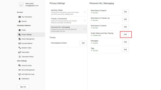Edit Online Status and Now Playing
This screenshot has height=90, width=161.
pos(125,34)
